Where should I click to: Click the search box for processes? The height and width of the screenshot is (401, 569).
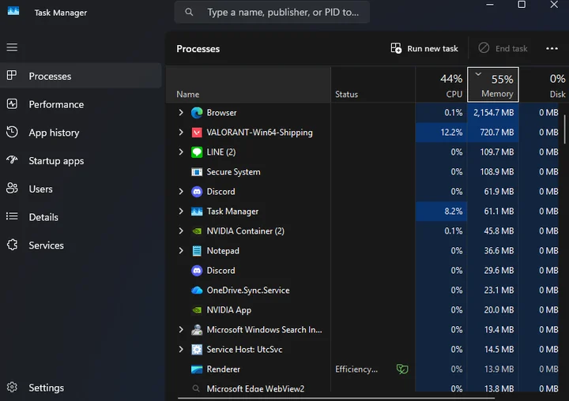(x=272, y=12)
